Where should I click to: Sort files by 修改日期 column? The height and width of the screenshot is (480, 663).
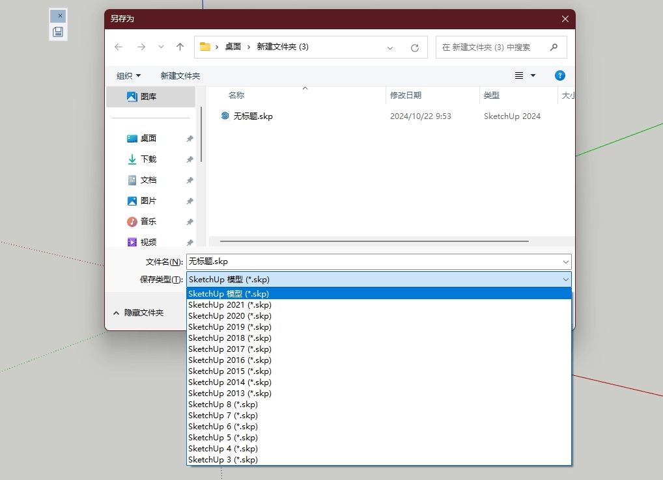406,95
